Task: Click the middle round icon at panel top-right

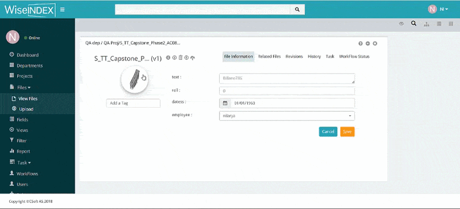Action: click(x=367, y=44)
